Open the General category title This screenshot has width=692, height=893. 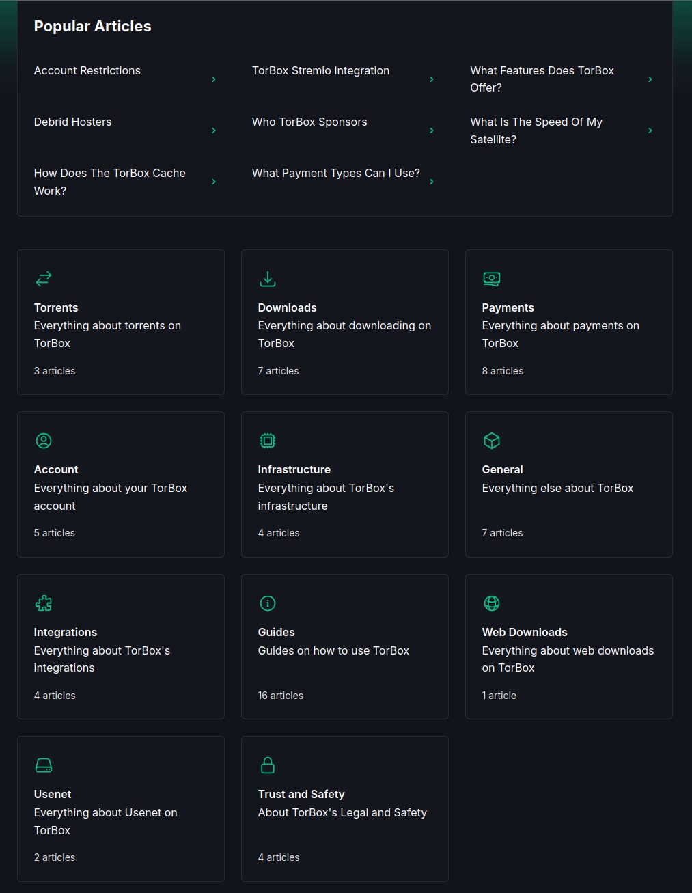(x=503, y=469)
